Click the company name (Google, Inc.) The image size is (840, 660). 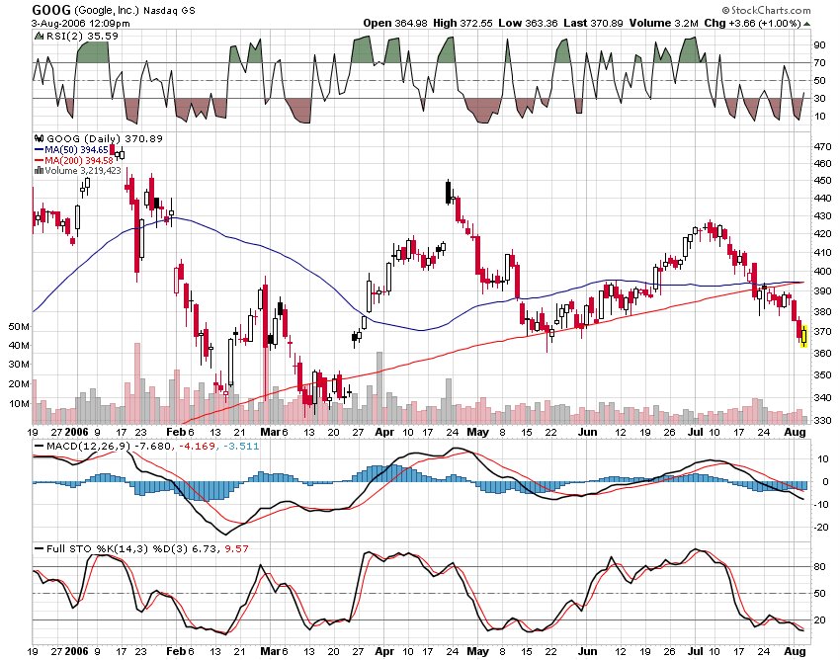[107, 10]
